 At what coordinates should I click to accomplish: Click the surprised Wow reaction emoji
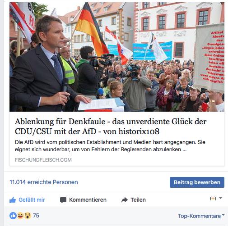(27, 216)
